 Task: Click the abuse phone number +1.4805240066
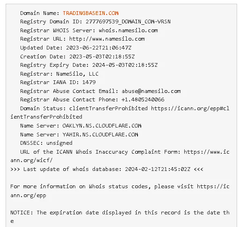point(143,99)
